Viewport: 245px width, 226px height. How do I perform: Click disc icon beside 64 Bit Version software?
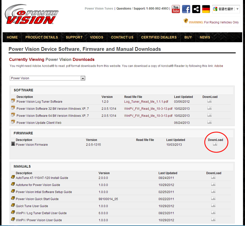coord(13,115)
